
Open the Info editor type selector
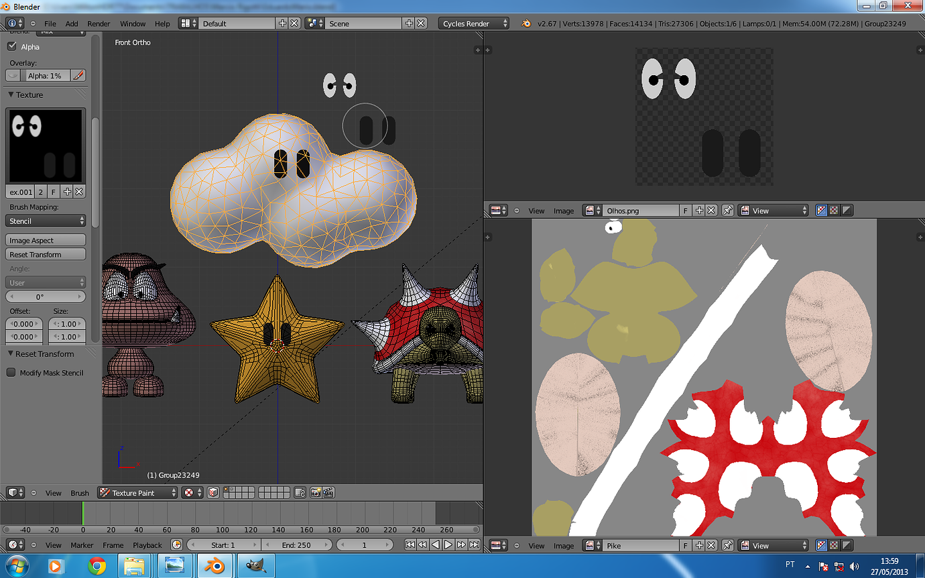point(15,23)
